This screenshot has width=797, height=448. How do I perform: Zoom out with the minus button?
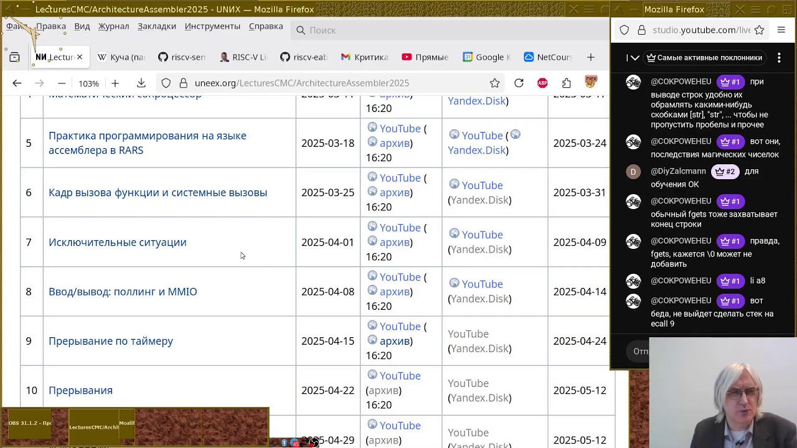pos(62,83)
